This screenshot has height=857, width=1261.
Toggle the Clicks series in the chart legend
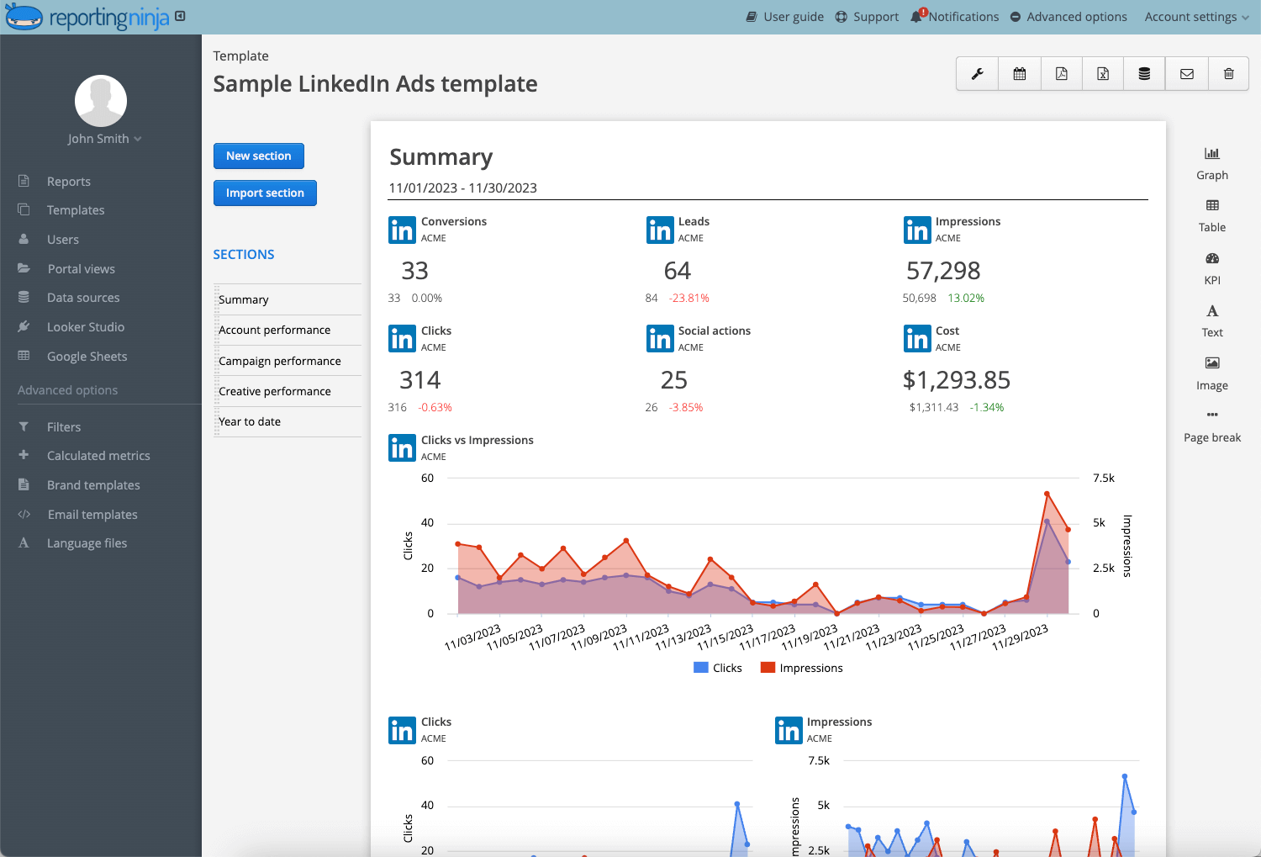[717, 667]
